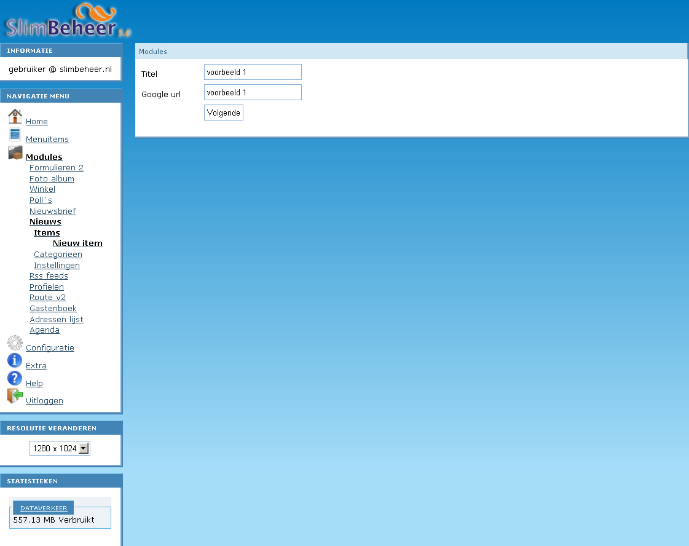
Task: Click the Menuitems window icon
Action: 15,134
